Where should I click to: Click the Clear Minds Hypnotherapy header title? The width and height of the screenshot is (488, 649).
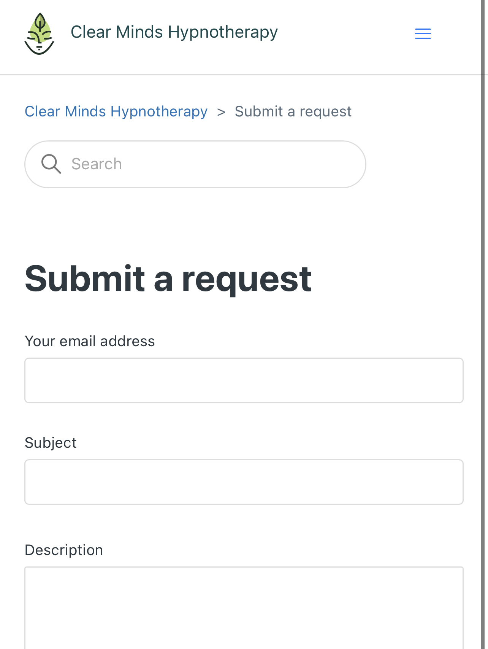(174, 32)
